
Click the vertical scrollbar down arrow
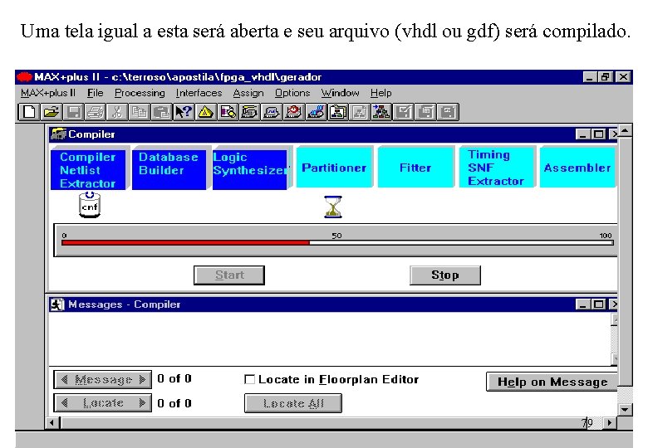coord(625,410)
